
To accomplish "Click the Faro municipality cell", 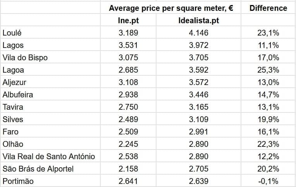I will point(10,132).
